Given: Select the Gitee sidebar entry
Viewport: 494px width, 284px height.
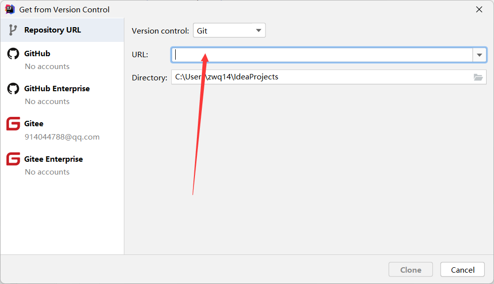Looking at the screenshot, I should pos(62,130).
